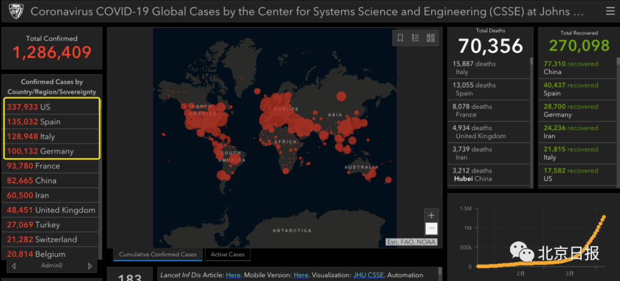Open the Lancet article 'Here' link
The image size is (620, 281).
(x=233, y=275)
